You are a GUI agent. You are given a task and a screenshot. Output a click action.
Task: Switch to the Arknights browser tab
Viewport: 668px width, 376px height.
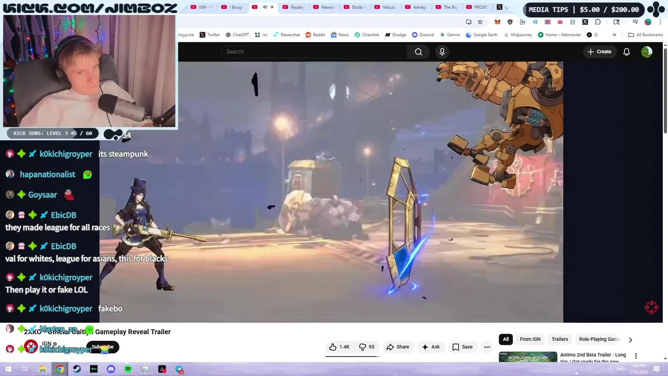415,7
